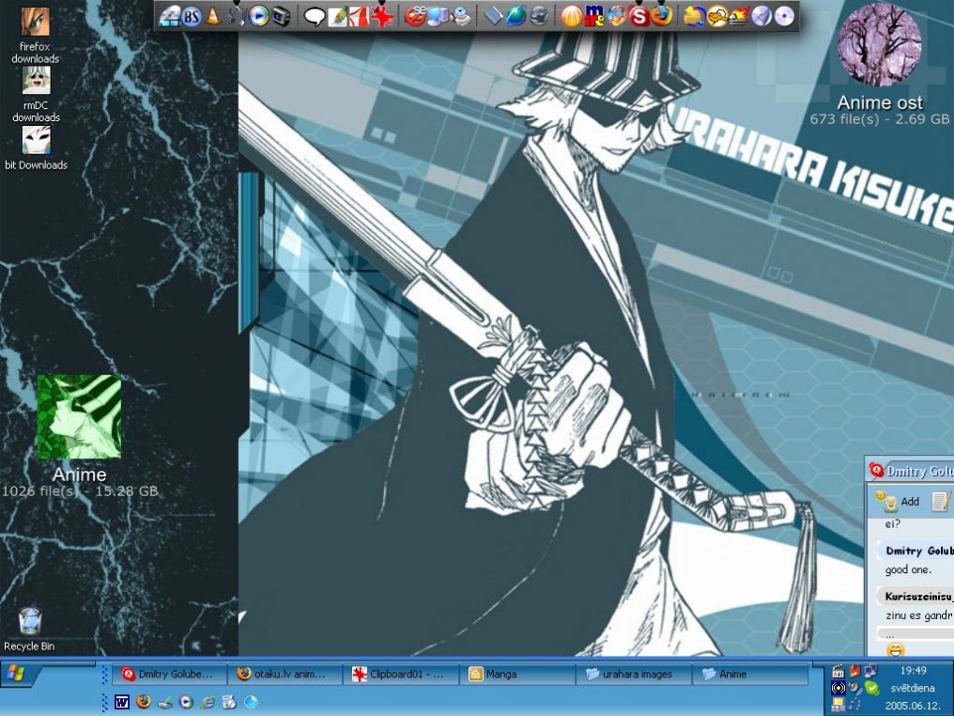954x716 pixels.
Task: Click the 'good one.' chat message
Action: pyautogui.click(x=908, y=569)
